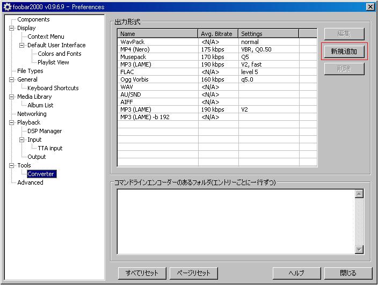Click the folder box scroll-down arrow
378x285 pixels.
click(x=359, y=250)
